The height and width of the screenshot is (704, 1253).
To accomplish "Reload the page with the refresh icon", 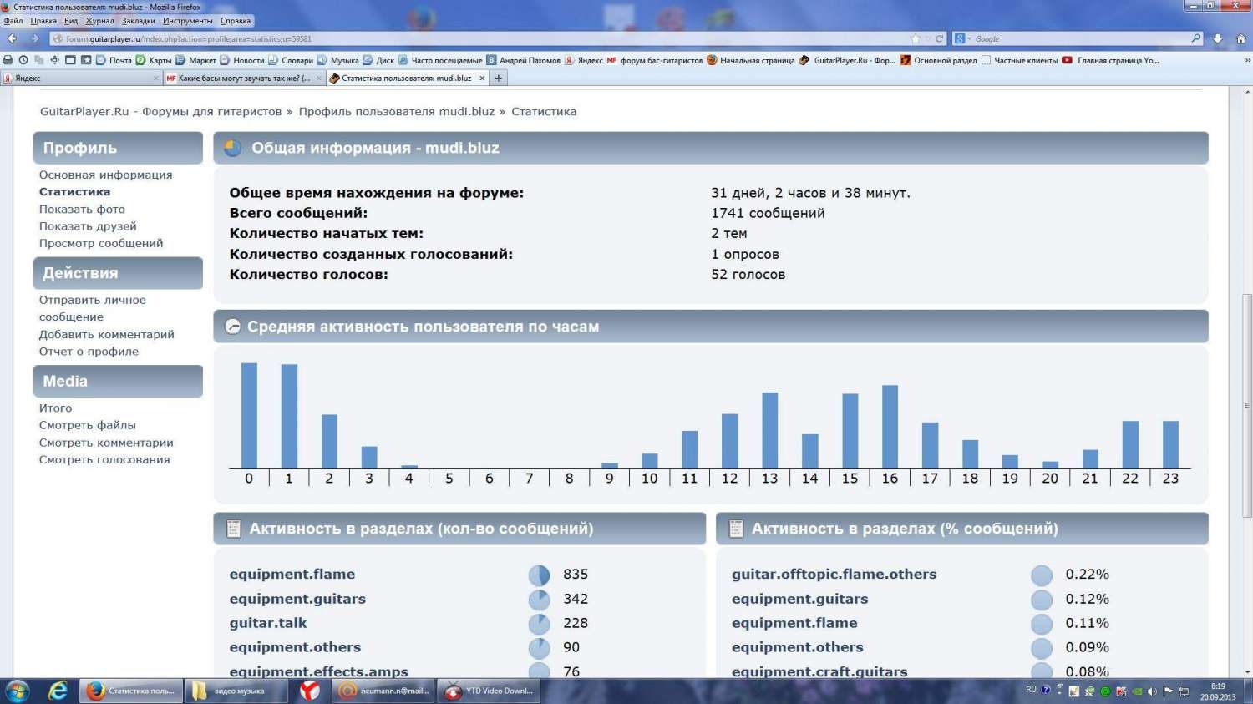I will coord(939,38).
